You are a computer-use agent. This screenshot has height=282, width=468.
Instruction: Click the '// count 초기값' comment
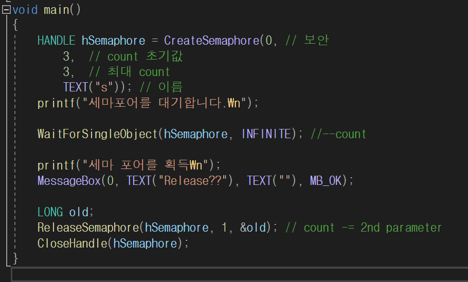coord(136,56)
